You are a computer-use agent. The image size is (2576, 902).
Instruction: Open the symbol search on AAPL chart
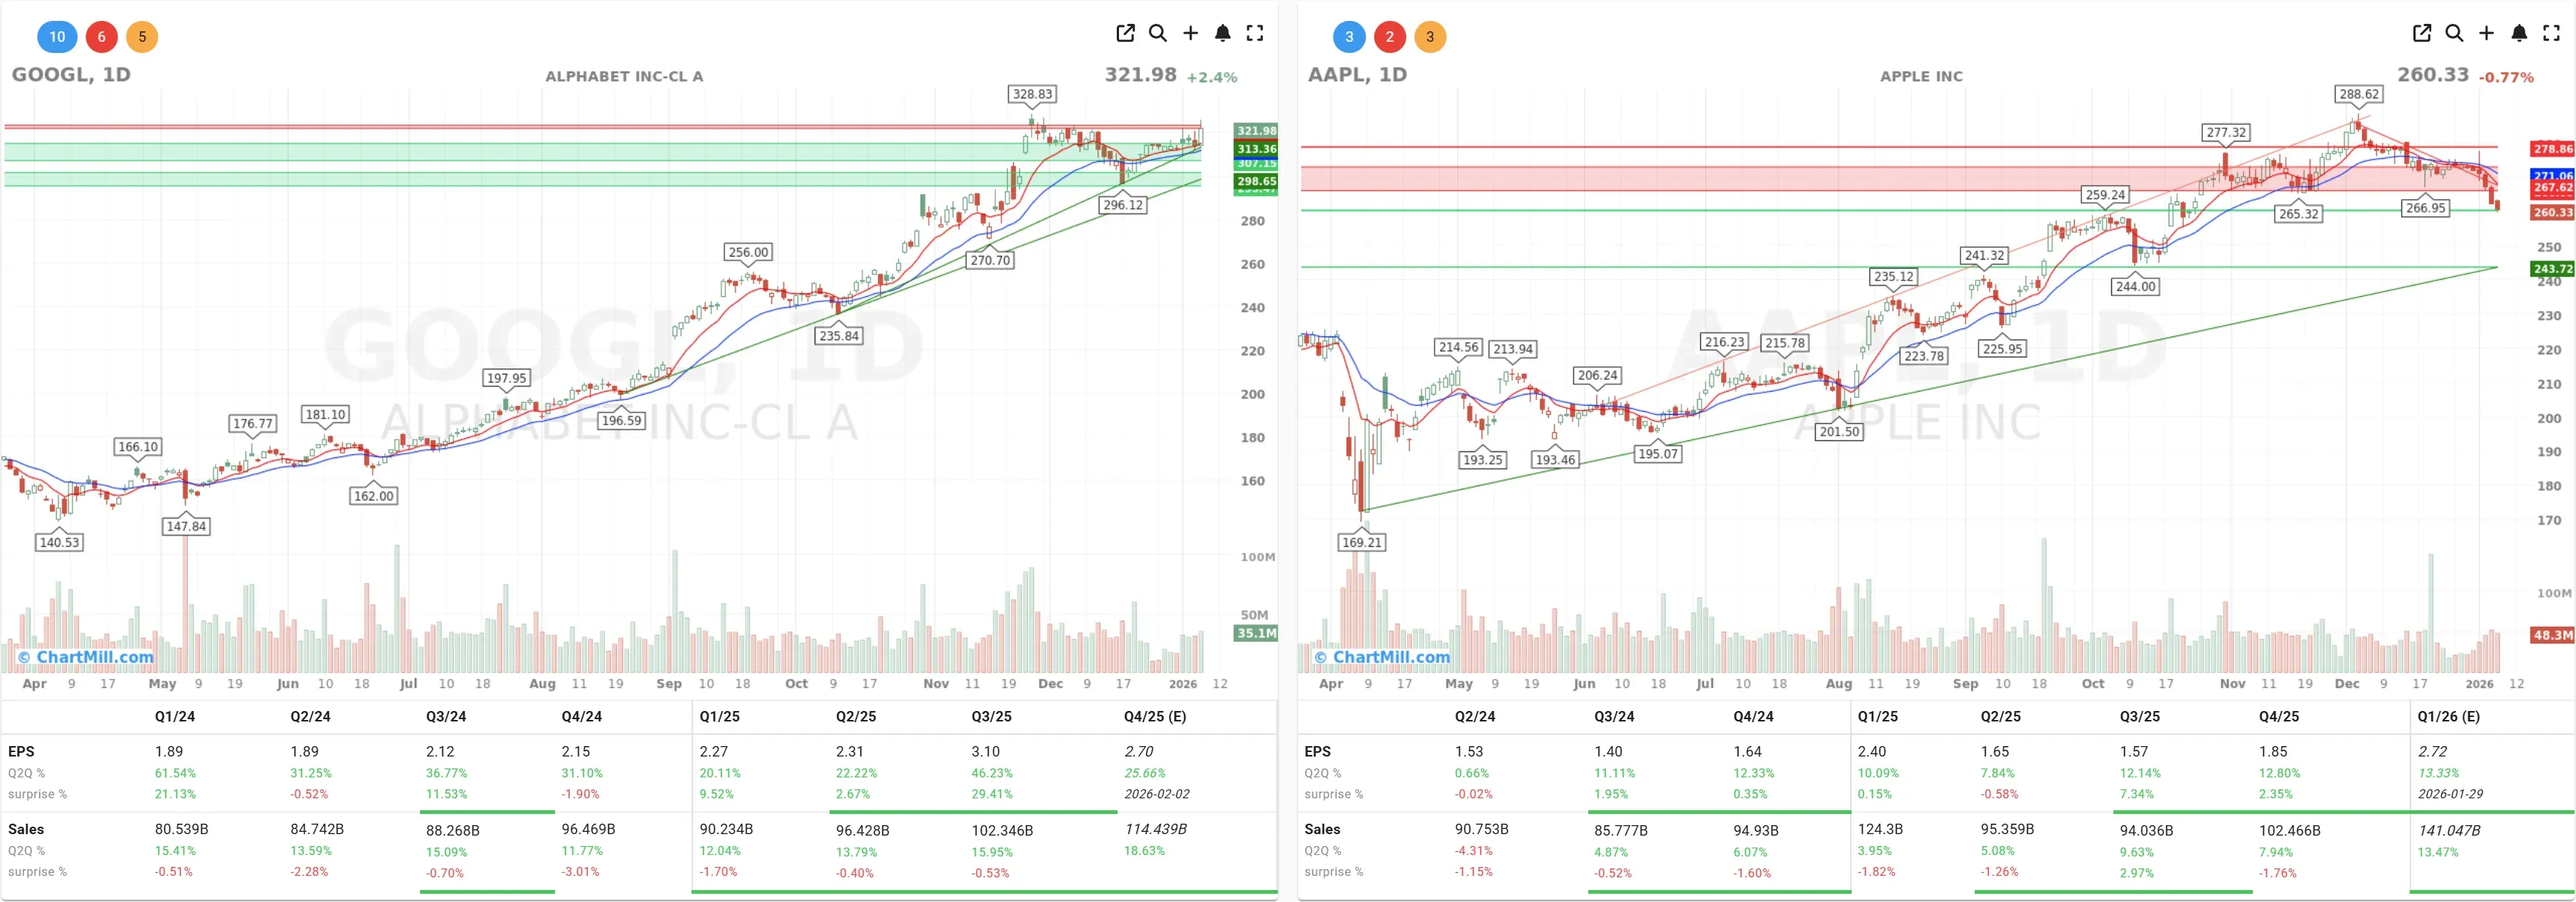click(2454, 33)
